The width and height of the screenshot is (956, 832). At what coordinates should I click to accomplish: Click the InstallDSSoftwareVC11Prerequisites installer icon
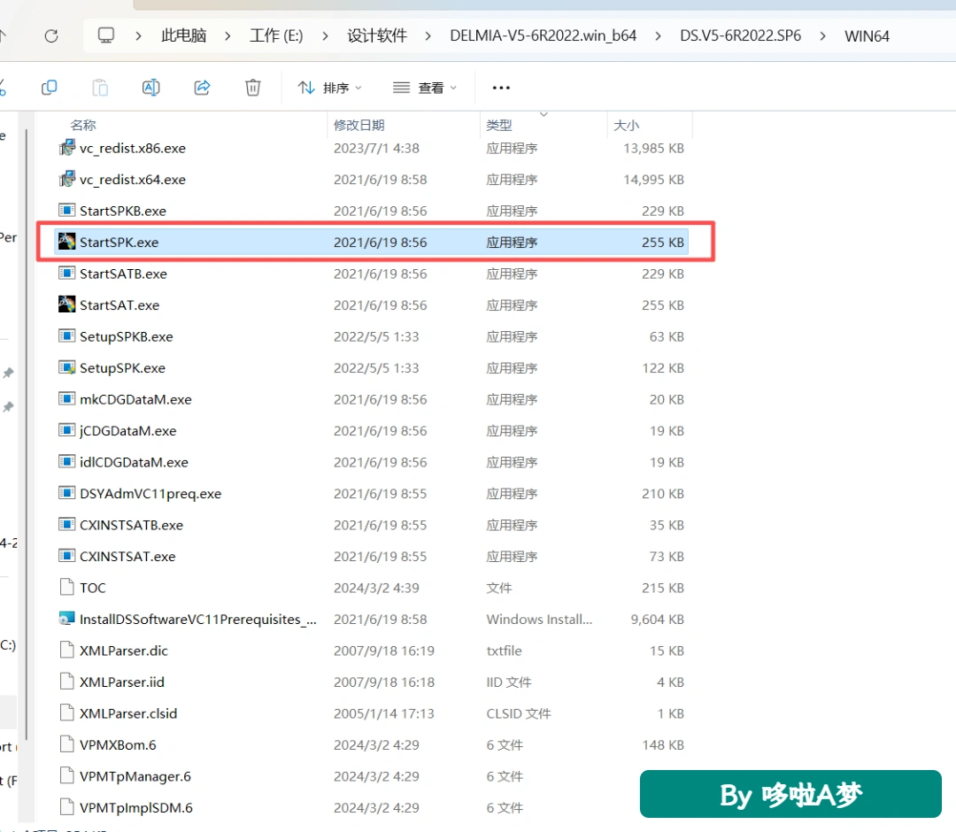pos(67,619)
